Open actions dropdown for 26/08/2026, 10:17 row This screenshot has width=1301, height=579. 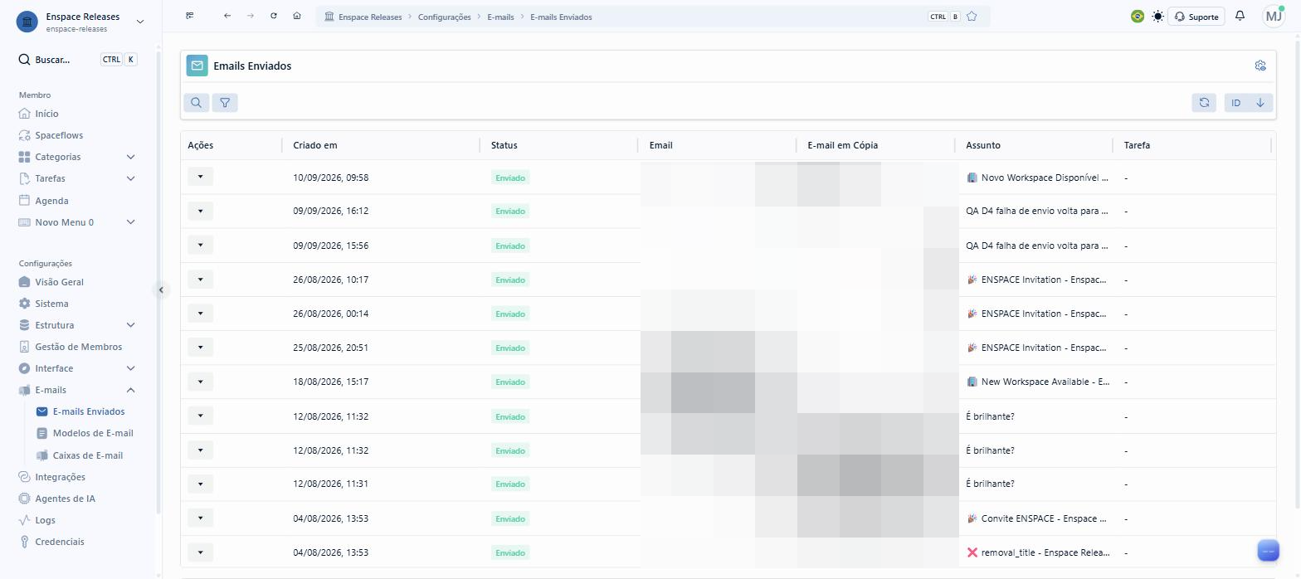200,280
